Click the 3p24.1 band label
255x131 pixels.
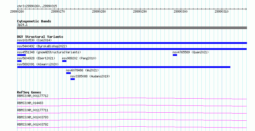click(22, 25)
